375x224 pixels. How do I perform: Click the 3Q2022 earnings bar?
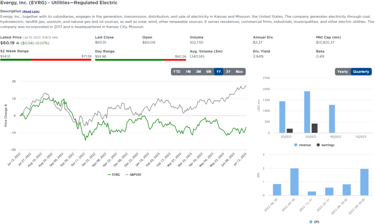click(315, 128)
